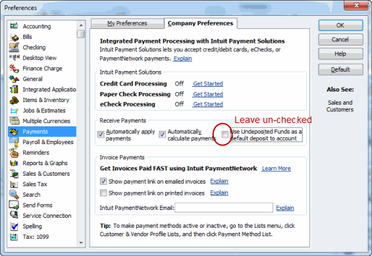Select the Multiple Currencies icon
372x256 pixels.
pyautogui.click(x=14, y=121)
